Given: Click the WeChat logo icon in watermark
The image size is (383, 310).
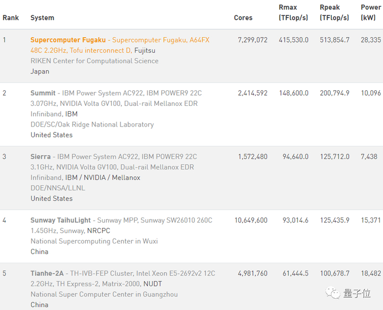Looking at the screenshot, I should [334, 294].
